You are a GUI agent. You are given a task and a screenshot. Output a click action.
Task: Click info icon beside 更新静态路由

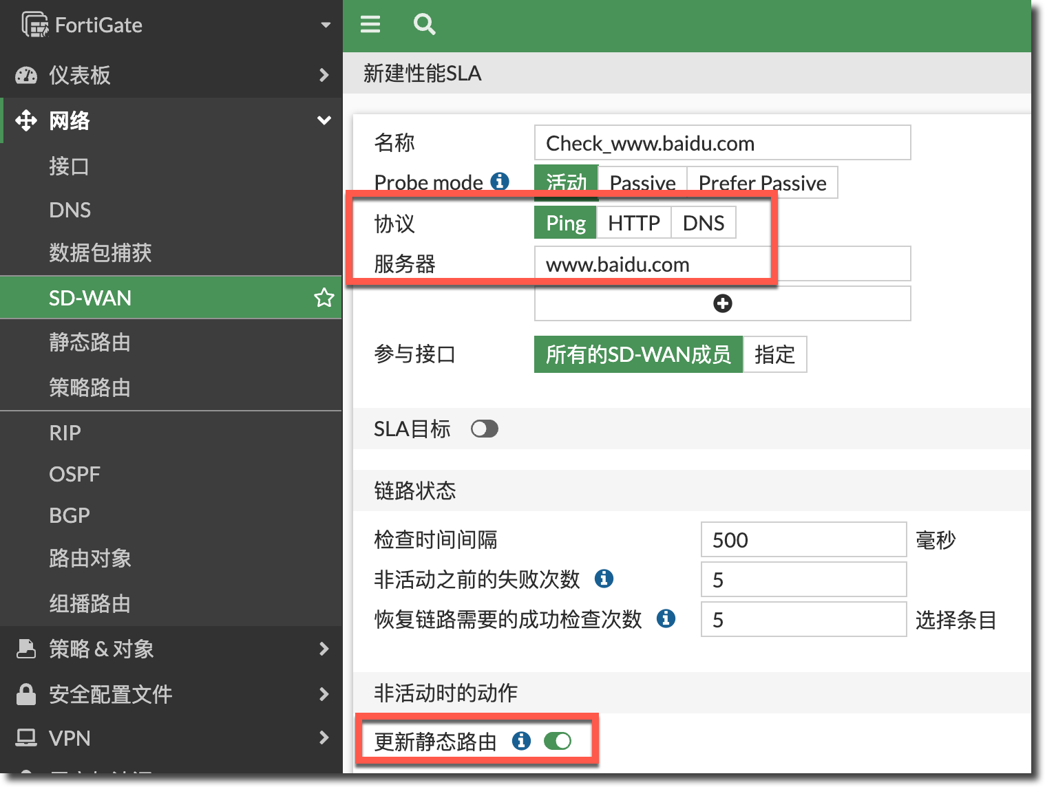point(521,741)
